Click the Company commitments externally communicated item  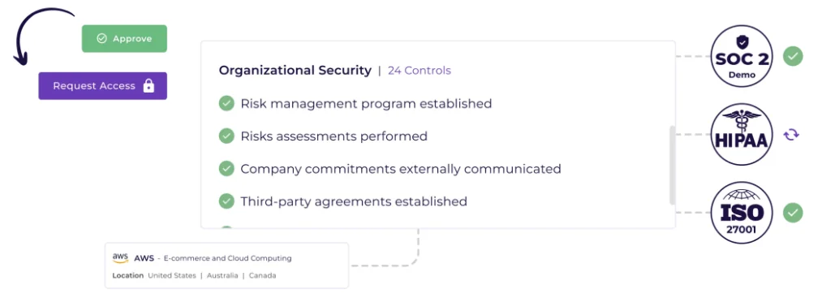pos(390,168)
